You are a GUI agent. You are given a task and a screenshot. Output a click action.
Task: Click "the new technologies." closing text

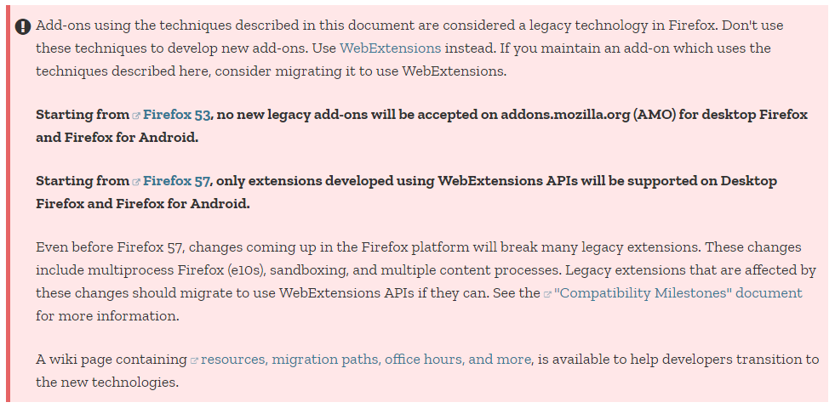point(107,382)
